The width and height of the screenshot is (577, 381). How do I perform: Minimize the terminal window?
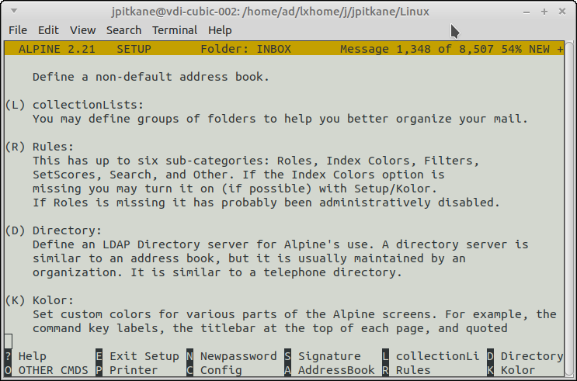pos(527,12)
